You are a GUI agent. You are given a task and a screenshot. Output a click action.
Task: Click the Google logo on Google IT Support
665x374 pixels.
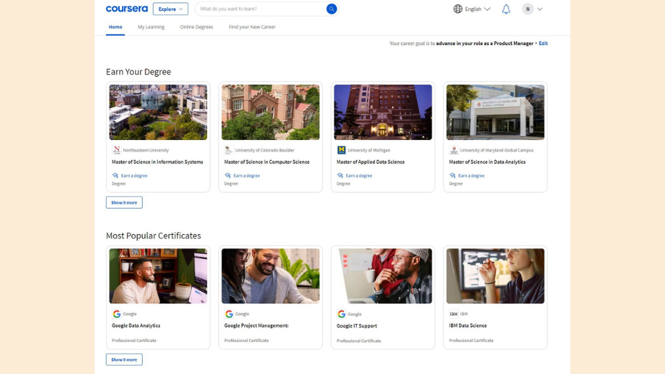coord(341,314)
